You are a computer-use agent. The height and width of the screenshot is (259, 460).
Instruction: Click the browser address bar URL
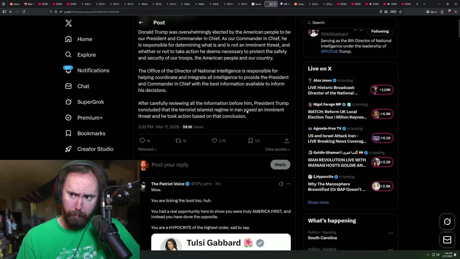coord(92,12)
